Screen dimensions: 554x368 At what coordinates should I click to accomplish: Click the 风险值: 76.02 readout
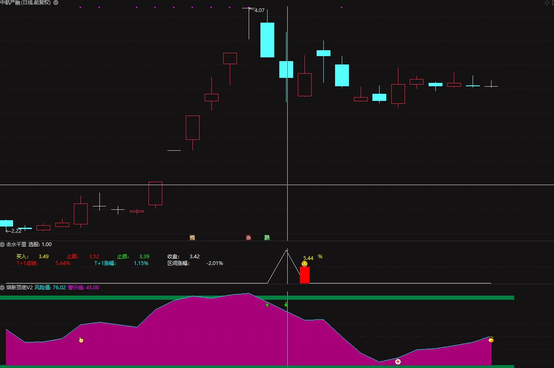point(50,288)
